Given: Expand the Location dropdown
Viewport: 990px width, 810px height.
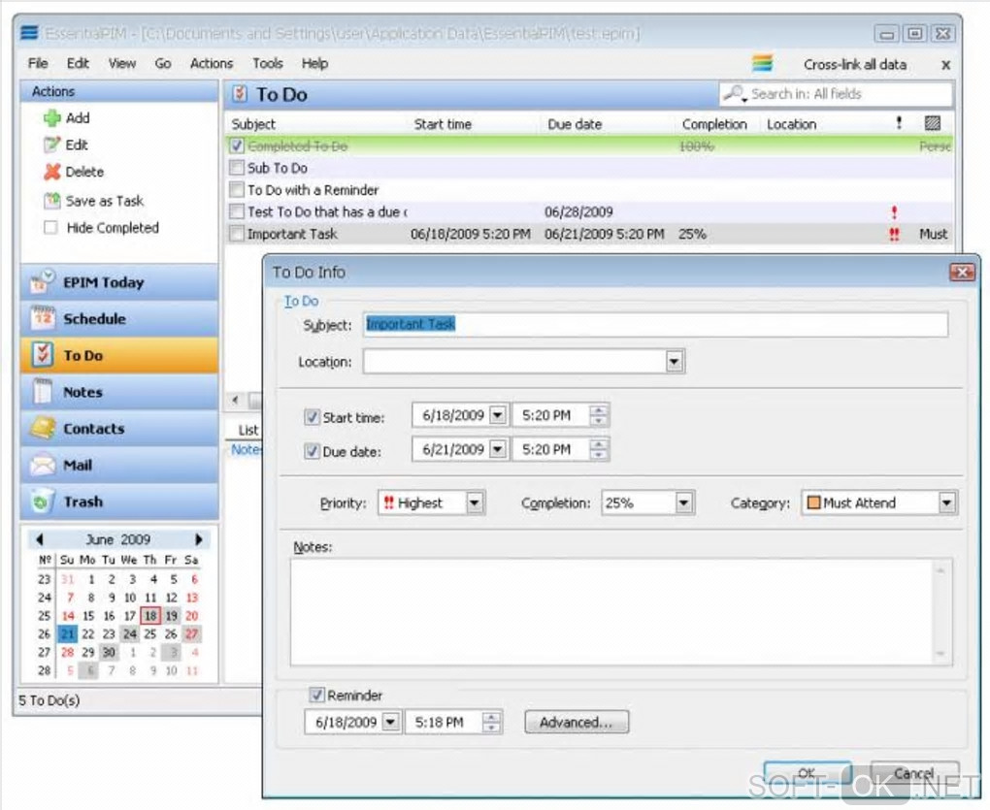Looking at the screenshot, I should point(675,362).
